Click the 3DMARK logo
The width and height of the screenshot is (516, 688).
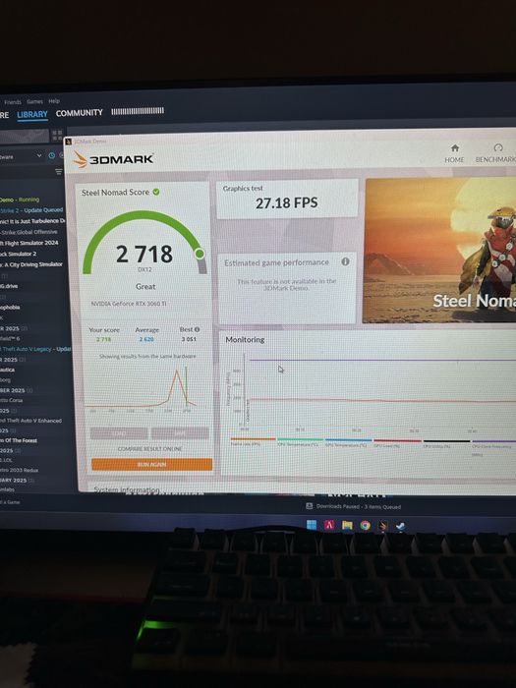click(113, 159)
